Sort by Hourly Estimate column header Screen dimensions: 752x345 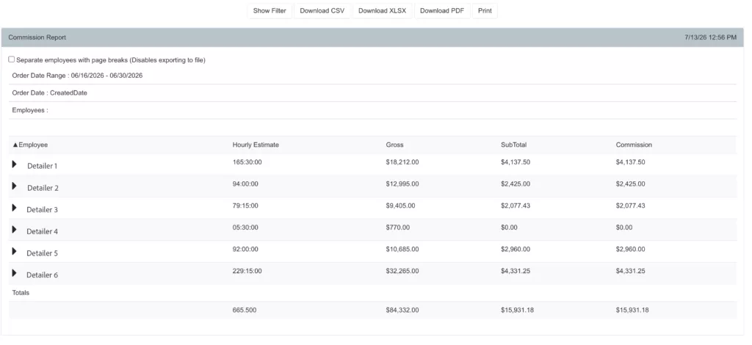(x=256, y=145)
